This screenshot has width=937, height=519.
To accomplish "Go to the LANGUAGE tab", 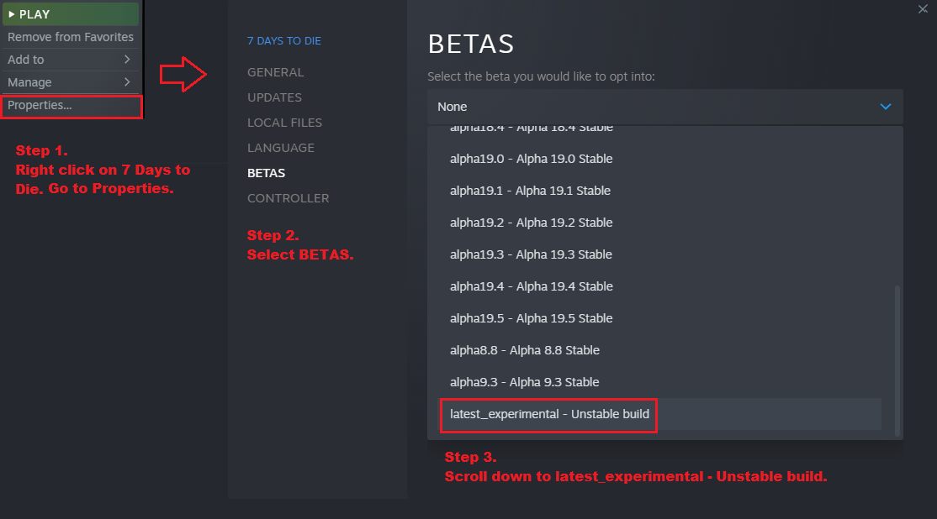I will pyautogui.click(x=280, y=148).
